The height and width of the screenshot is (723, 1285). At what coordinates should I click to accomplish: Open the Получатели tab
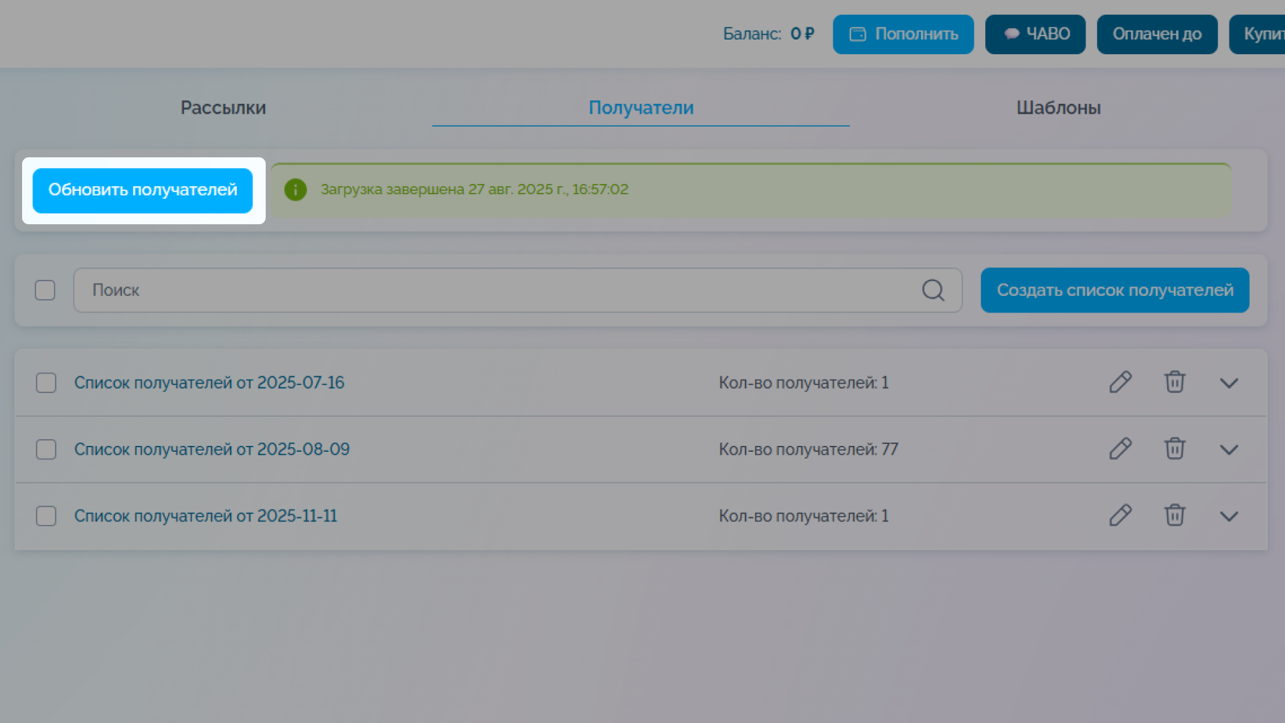[640, 107]
